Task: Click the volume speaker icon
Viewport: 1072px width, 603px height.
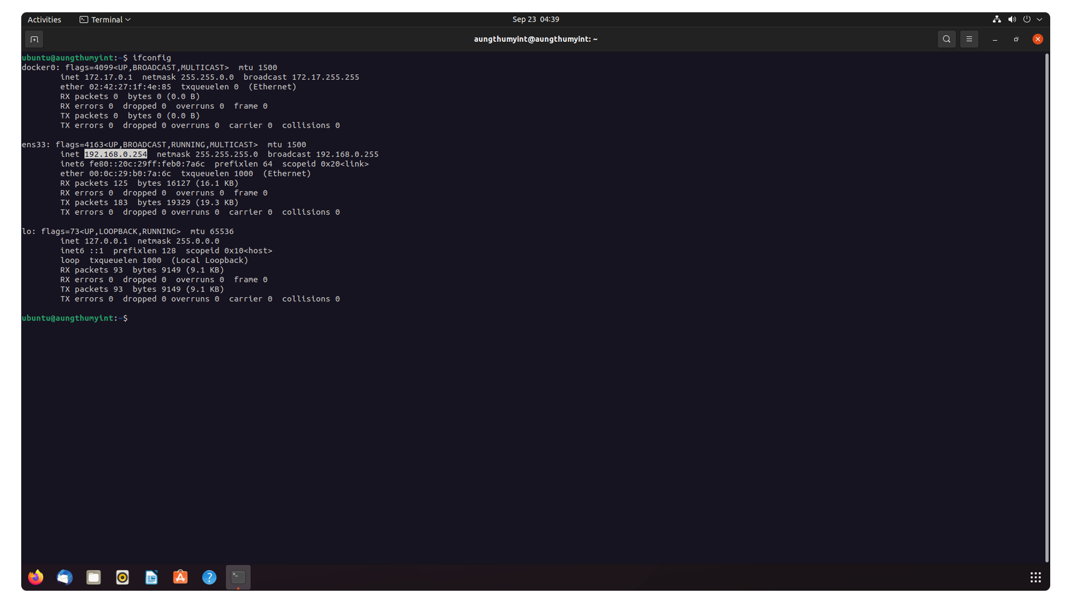Action: (1012, 20)
